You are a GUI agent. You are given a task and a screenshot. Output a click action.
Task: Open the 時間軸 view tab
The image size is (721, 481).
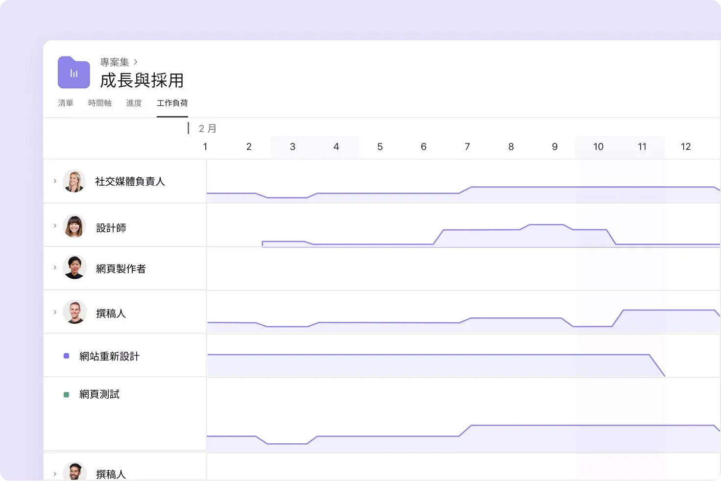99,103
